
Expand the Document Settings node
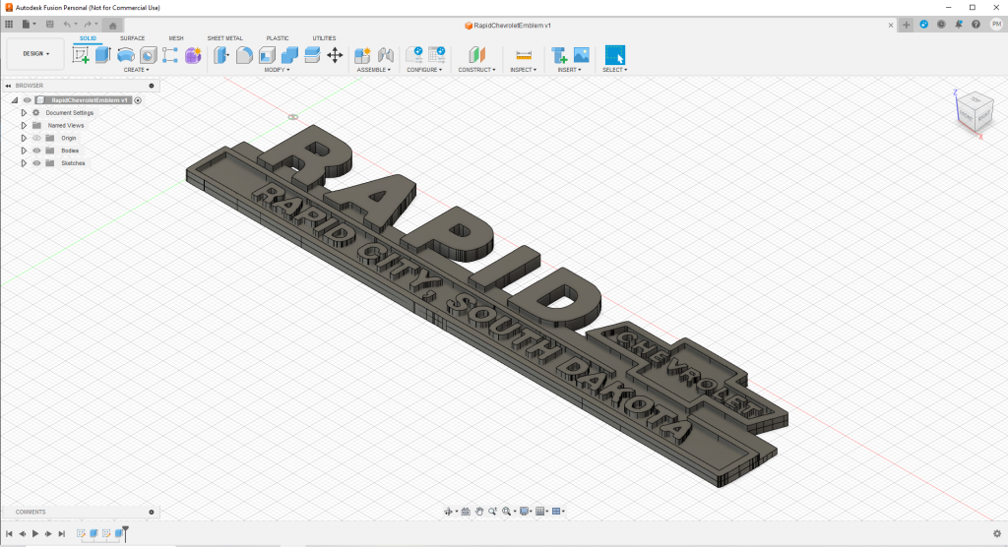[x=24, y=112]
